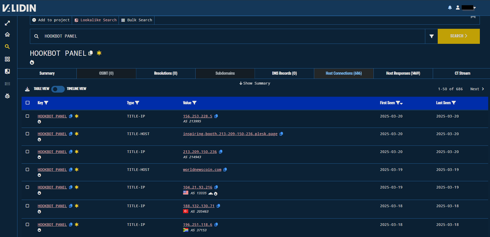Click the yellow asterisk beside the HOOKBOT PANEL heading

point(99,53)
